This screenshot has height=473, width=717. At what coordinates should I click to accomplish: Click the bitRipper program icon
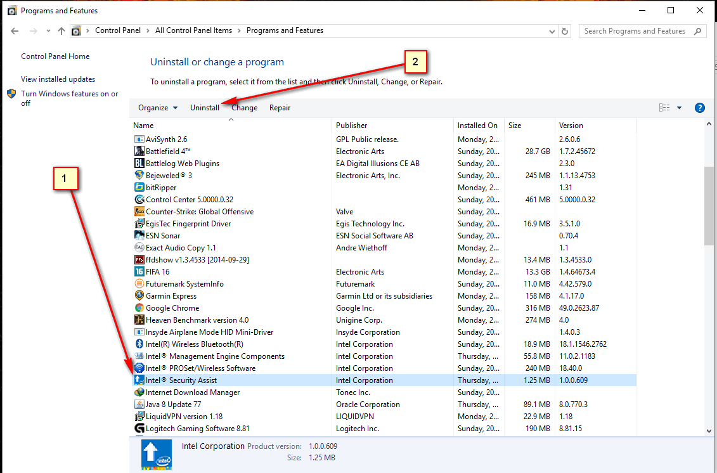(139, 187)
